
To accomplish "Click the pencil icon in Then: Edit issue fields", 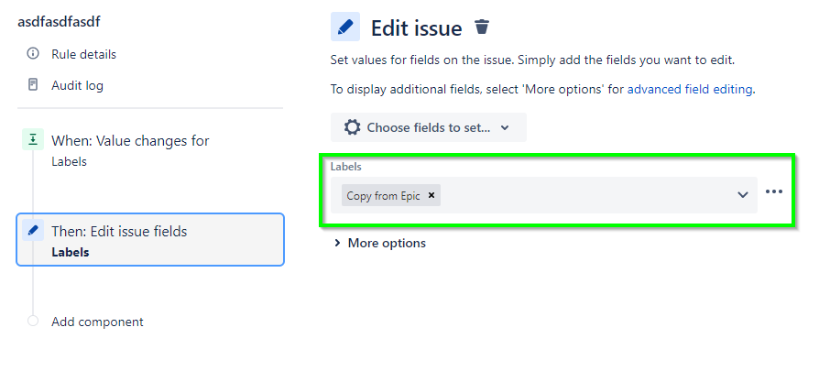I will coord(33,230).
